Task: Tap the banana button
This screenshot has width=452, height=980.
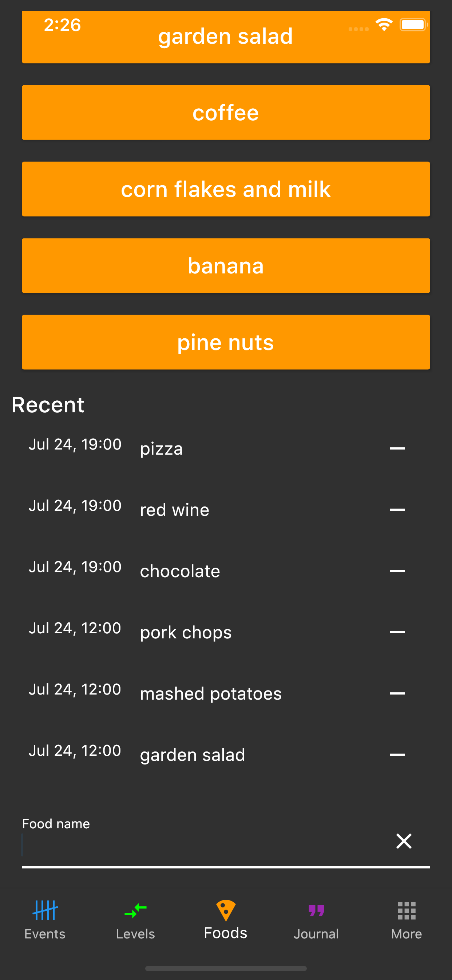Action: (x=226, y=265)
